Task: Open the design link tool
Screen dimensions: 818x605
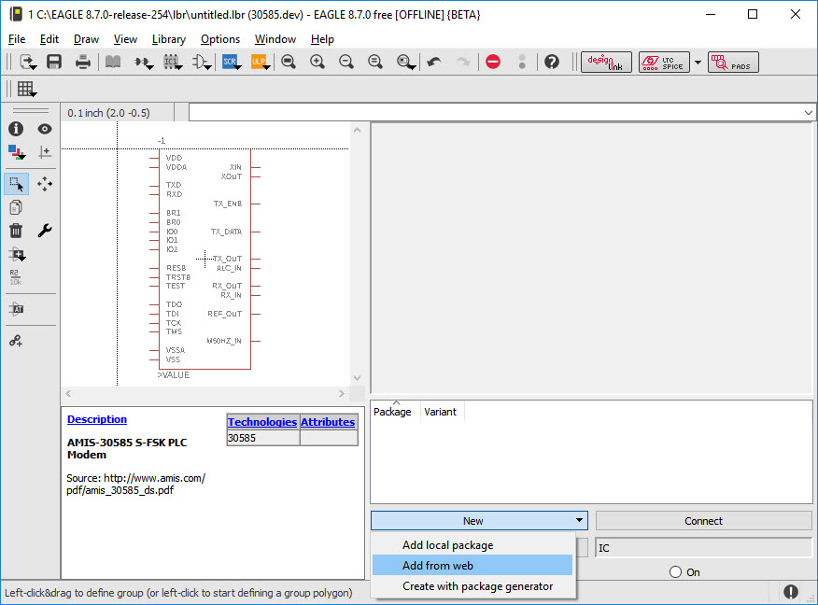Action: click(x=607, y=62)
